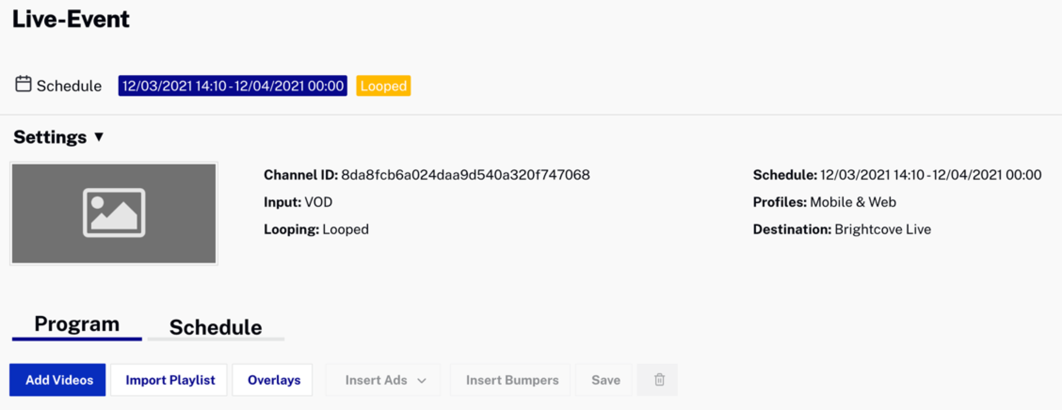Click the calendar icon beside Schedule
The height and width of the screenshot is (410, 1062).
(x=23, y=85)
